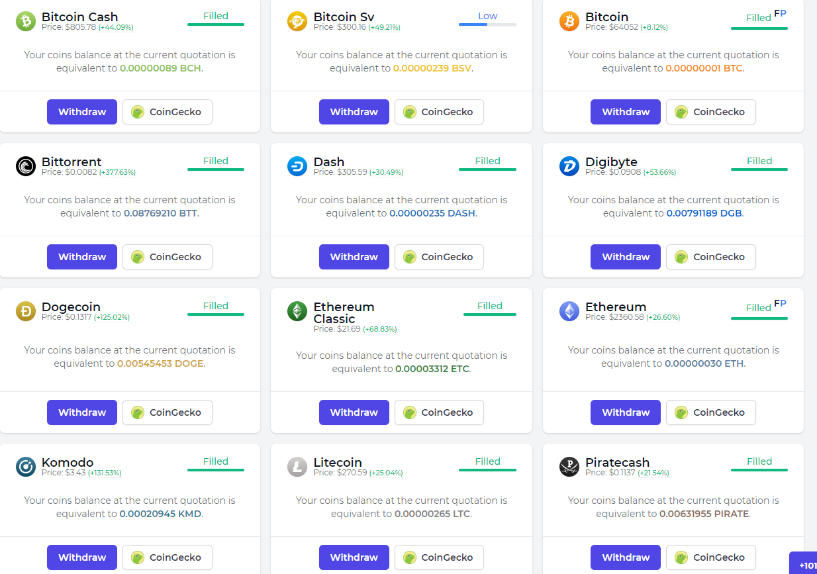Image resolution: width=817 pixels, height=574 pixels.
Task: Click the Bitcoin Sv Low progress bar
Action: (x=487, y=24)
